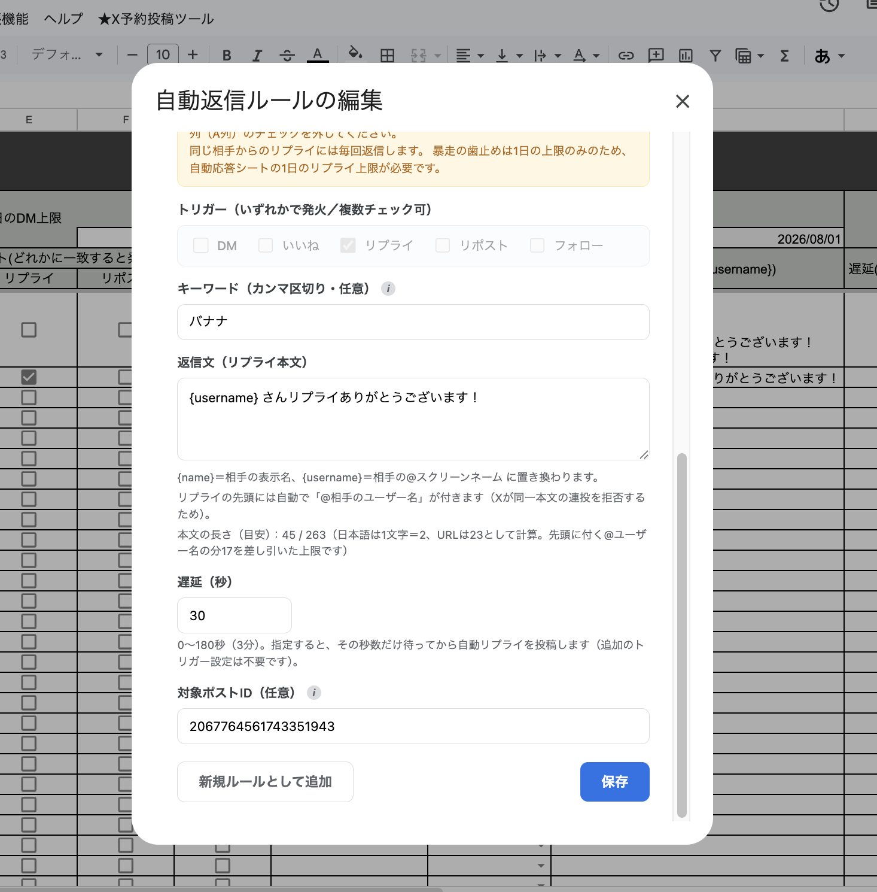The height and width of the screenshot is (892, 877).
Task: Apply strikethrough formatting
Action: (x=287, y=56)
